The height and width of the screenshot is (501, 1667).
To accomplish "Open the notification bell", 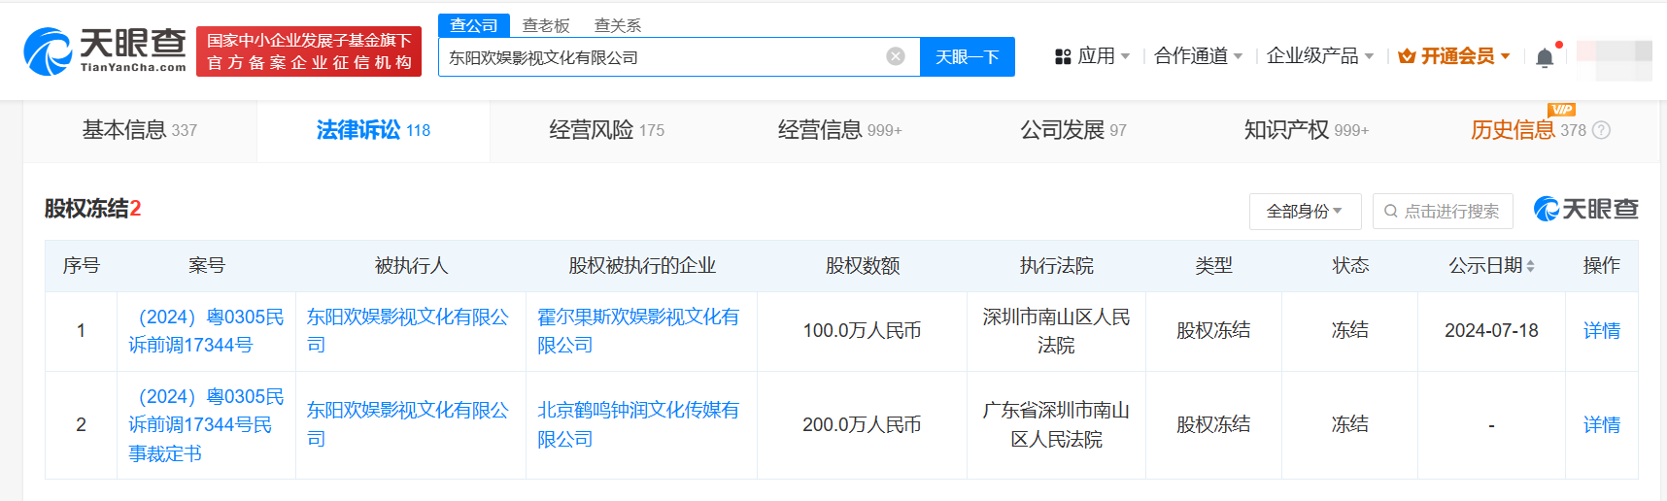I will pos(1545,57).
